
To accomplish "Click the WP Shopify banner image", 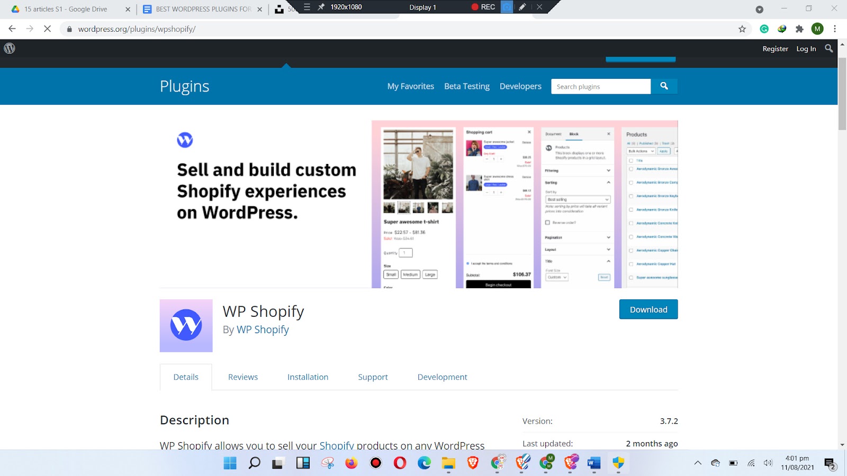I will [419, 204].
